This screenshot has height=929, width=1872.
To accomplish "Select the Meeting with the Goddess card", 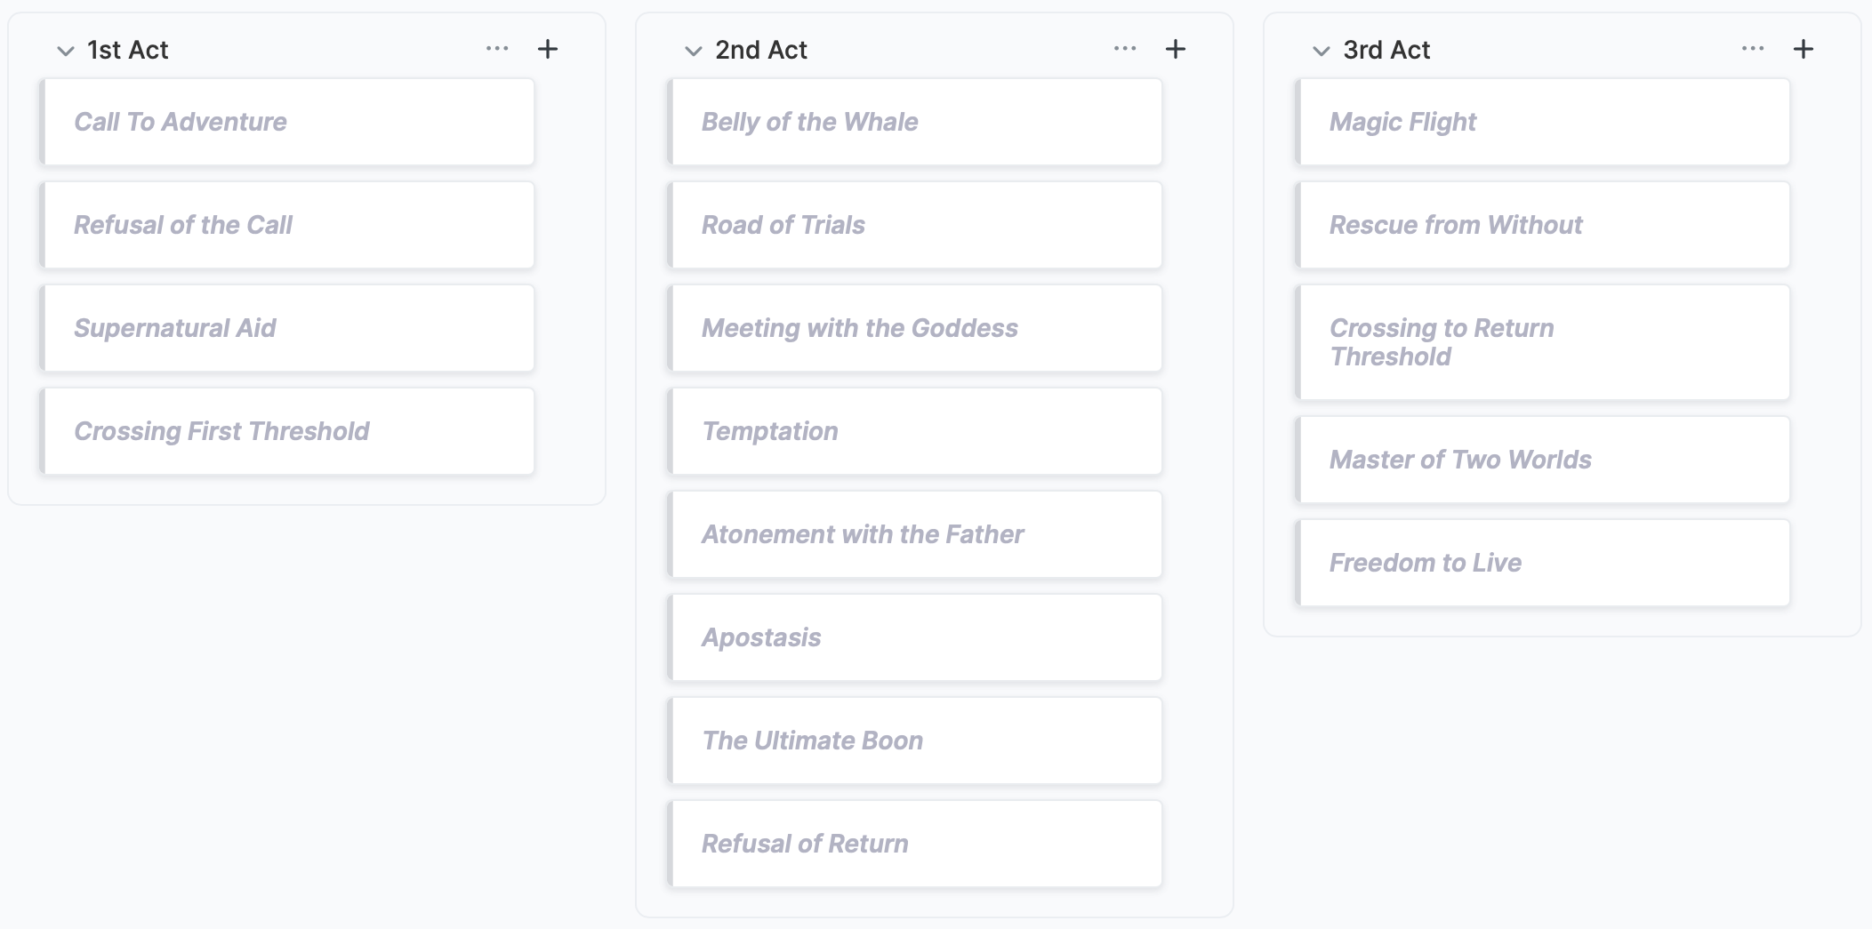I will (916, 328).
